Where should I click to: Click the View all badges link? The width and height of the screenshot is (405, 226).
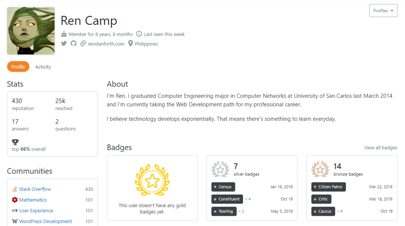point(380,148)
